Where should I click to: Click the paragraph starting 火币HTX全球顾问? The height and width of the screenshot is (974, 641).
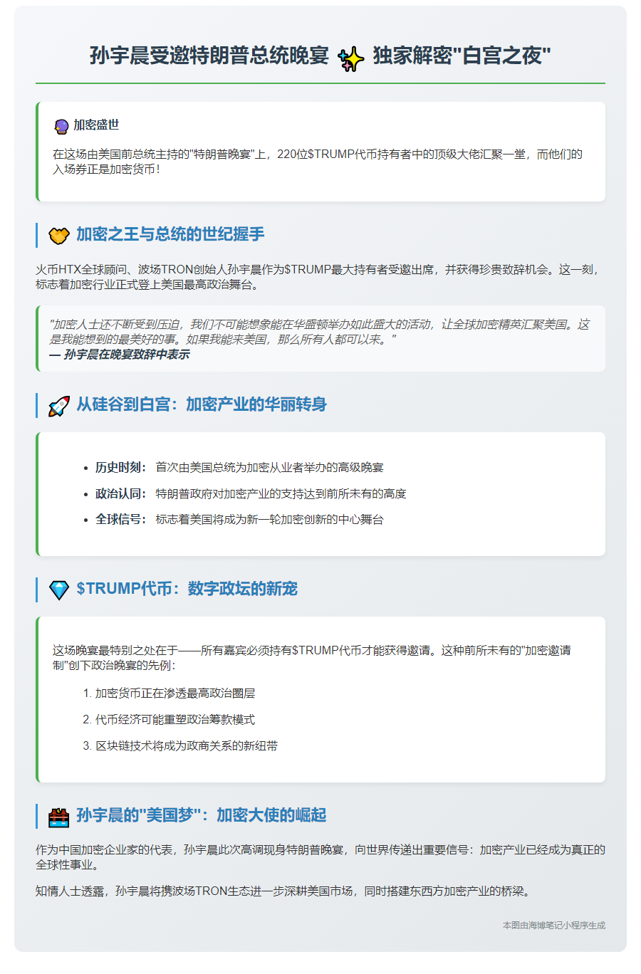point(320,277)
